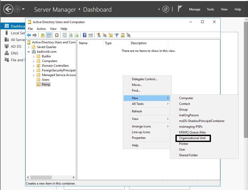
Task: Toggle Show/Hide Action Pane toolbar icon
Action: point(91,35)
